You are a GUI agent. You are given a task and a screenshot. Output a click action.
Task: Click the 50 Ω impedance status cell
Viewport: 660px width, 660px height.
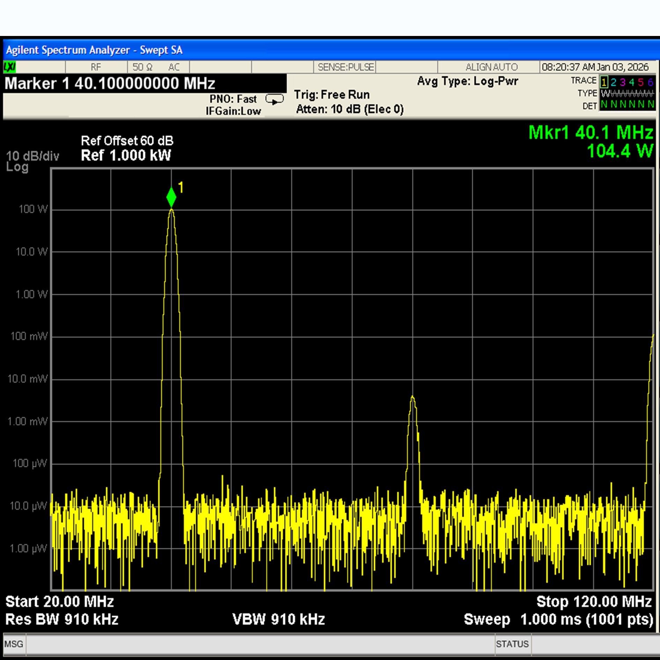tap(142, 67)
